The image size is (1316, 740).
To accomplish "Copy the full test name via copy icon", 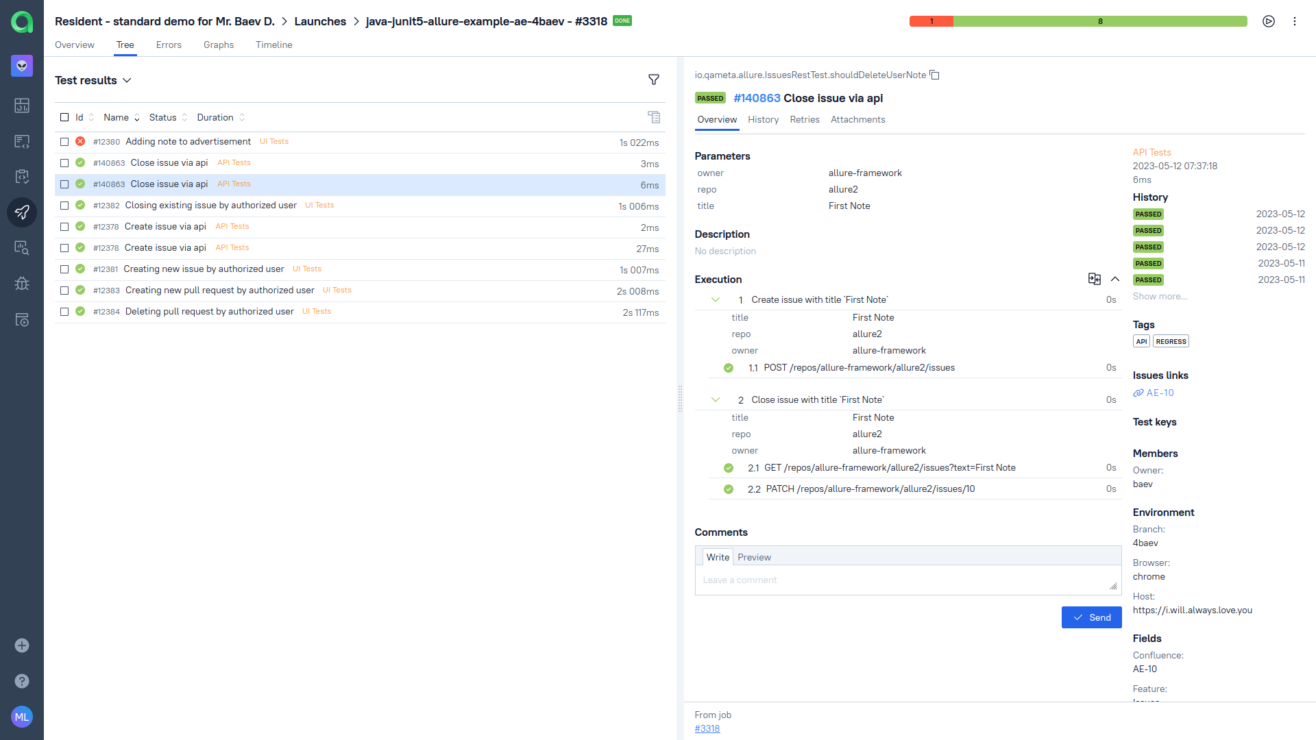I will point(935,75).
